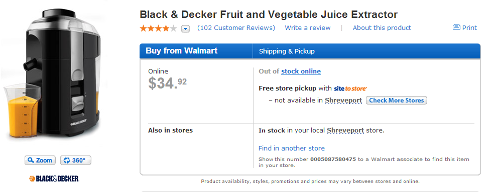
Task: Open Find in another store link
Action: pos(291,148)
